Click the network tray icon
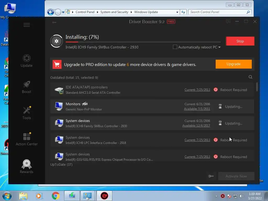 [235, 196]
